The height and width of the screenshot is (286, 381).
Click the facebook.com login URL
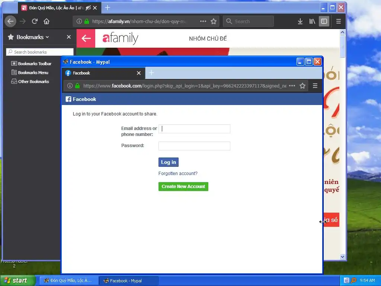pos(185,86)
